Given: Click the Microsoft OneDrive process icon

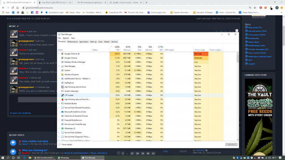Looking at the screenshot, I should click(x=62, y=112).
